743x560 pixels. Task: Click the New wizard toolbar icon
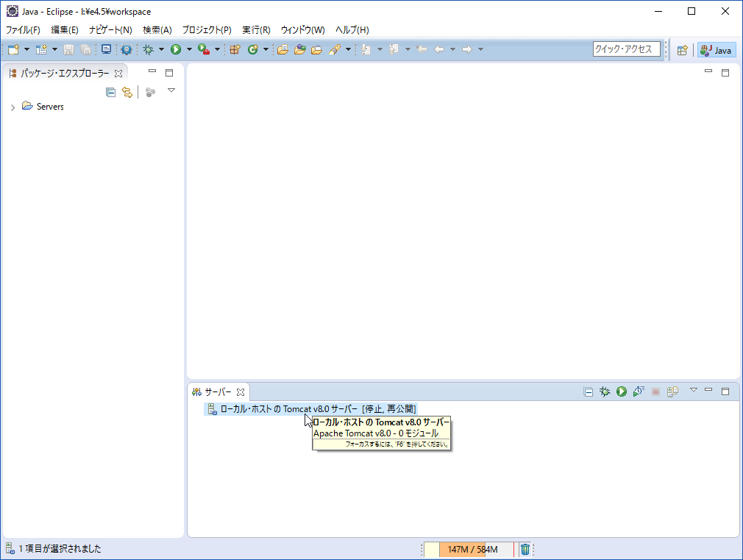click(x=13, y=49)
